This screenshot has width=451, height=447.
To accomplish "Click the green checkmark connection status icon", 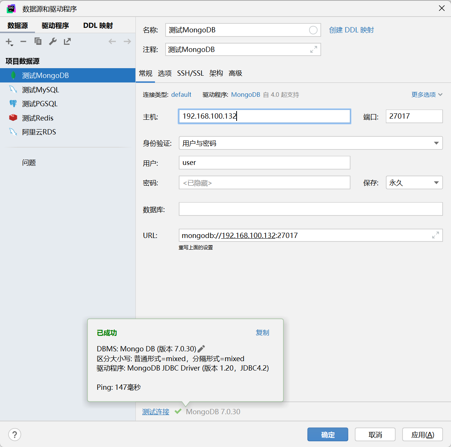I will [x=178, y=411].
